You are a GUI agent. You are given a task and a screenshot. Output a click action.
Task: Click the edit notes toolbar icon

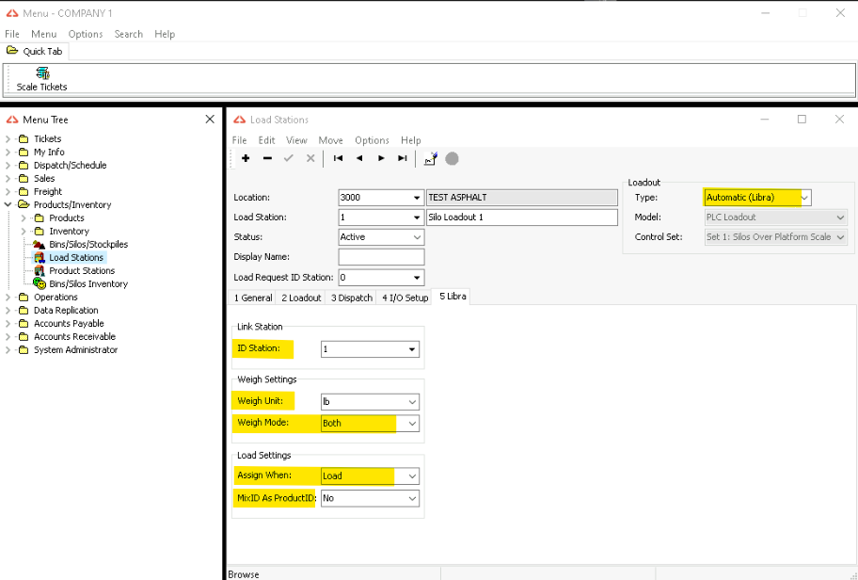pyautogui.click(x=431, y=158)
